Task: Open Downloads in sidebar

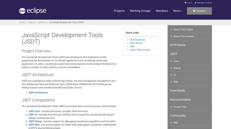Action: 178,90
